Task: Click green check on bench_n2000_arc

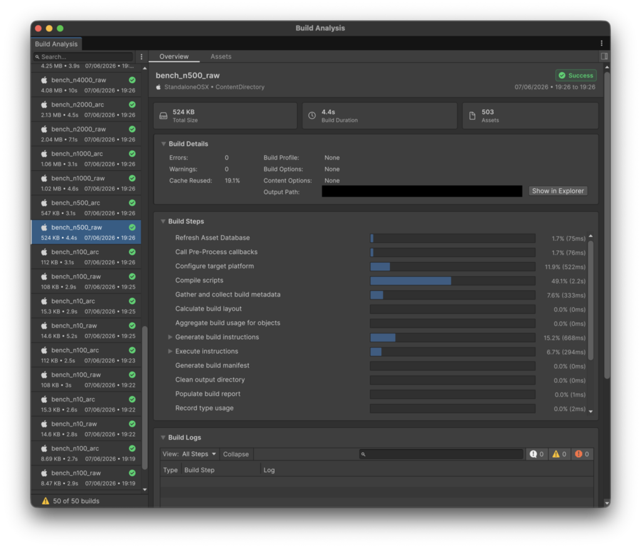Action: tap(132, 104)
